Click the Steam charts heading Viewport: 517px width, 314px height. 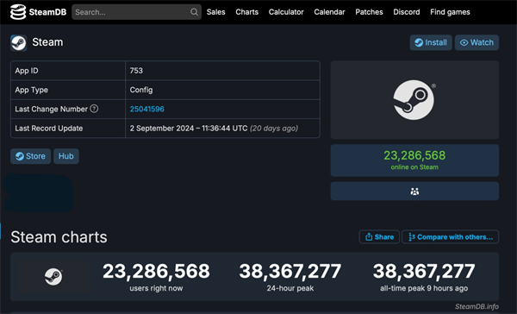(x=59, y=237)
